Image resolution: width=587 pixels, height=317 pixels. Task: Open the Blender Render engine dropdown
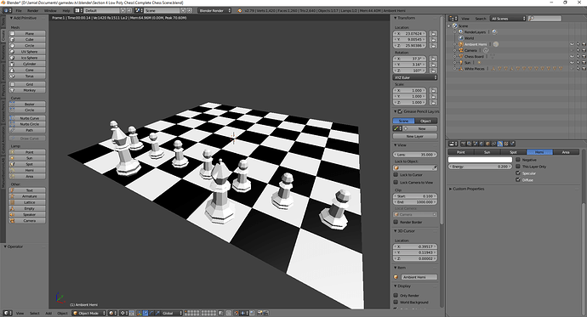click(214, 10)
